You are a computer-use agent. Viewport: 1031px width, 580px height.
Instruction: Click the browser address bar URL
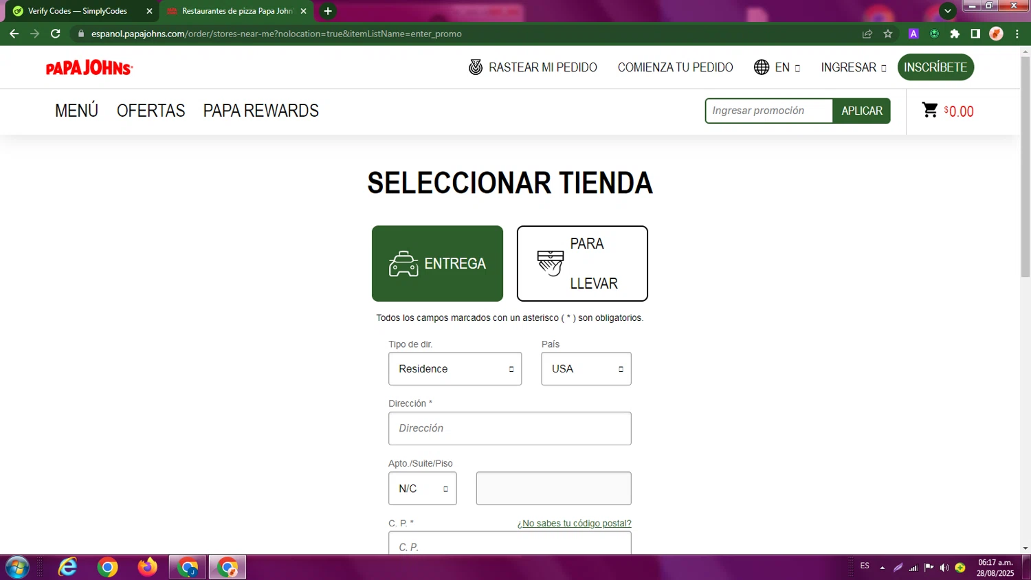(276, 34)
